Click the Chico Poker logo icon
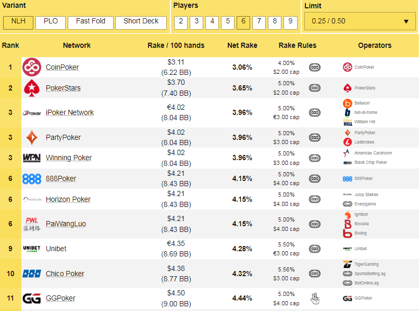Viewport: 420px width, 311px height. coord(32,274)
